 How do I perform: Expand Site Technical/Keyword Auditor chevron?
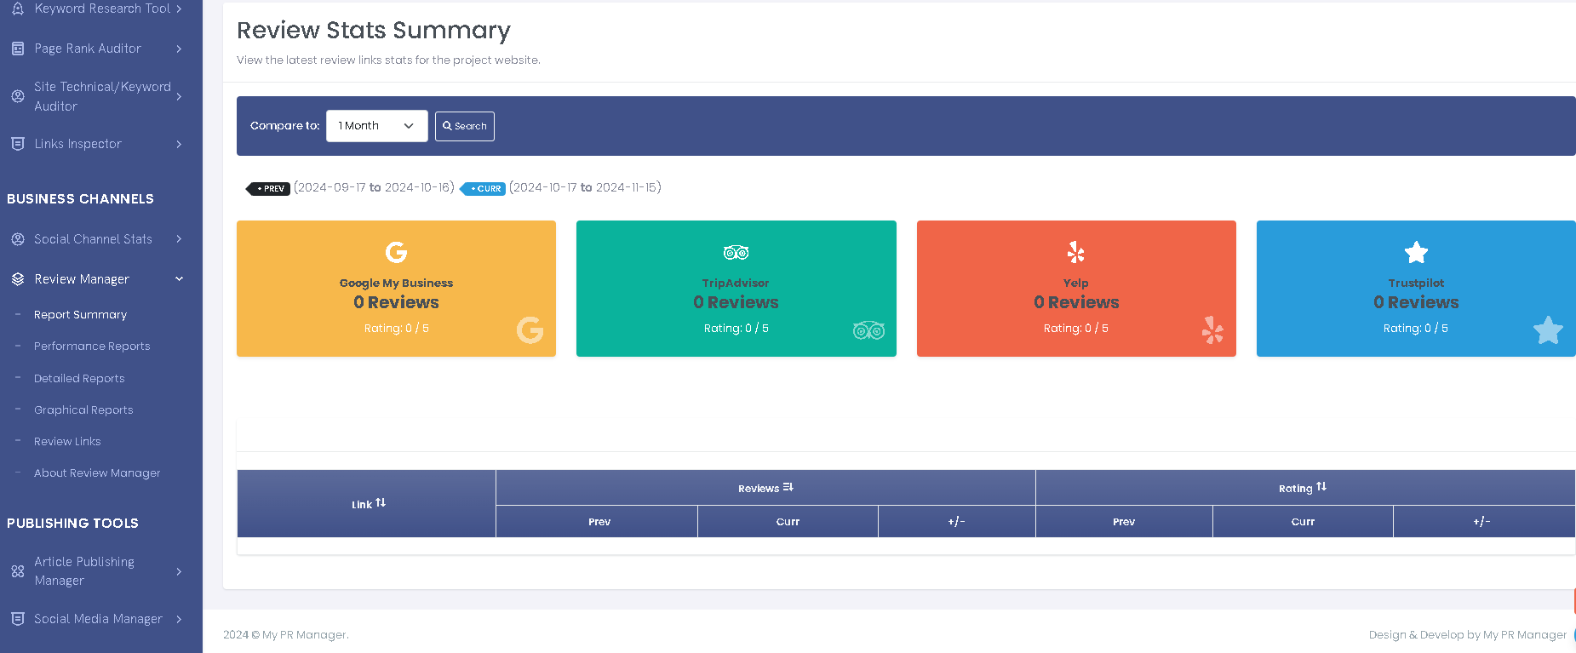pyautogui.click(x=179, y=96)
